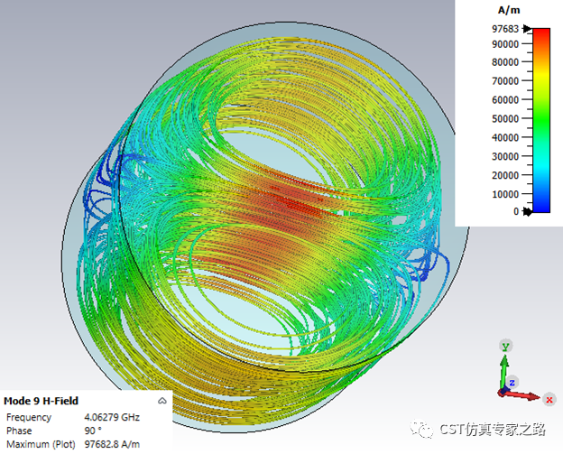This screenshot has width=563, height=454.
Task: Click the z axis label of the orientation triad
Action: pos(512,383)
